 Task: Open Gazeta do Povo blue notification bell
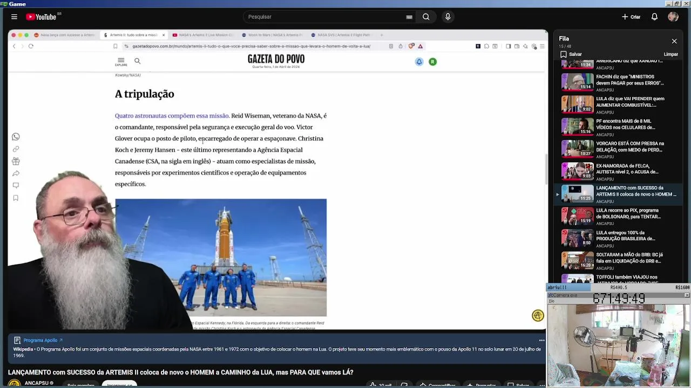pyautogui.click(x=419, y=62)
